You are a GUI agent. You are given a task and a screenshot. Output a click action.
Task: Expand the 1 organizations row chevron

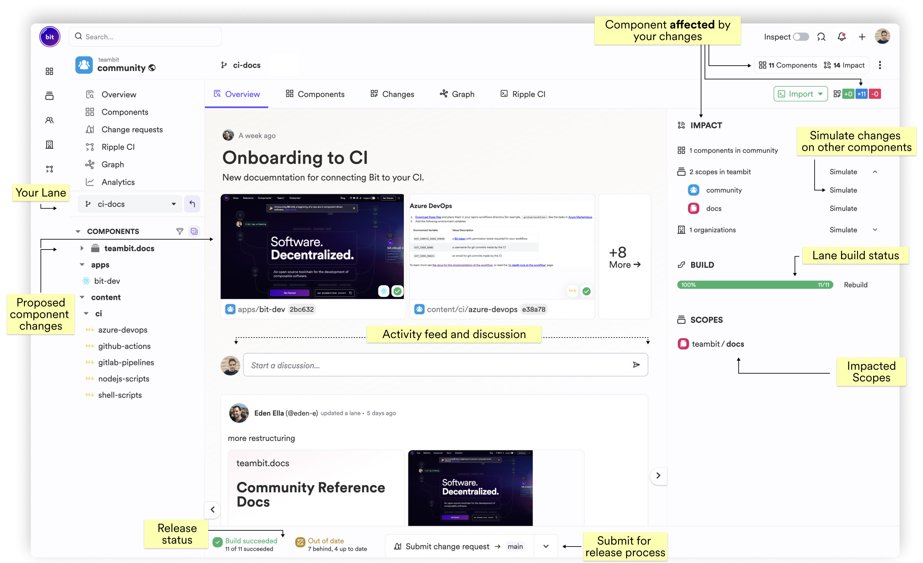(875, 230)
